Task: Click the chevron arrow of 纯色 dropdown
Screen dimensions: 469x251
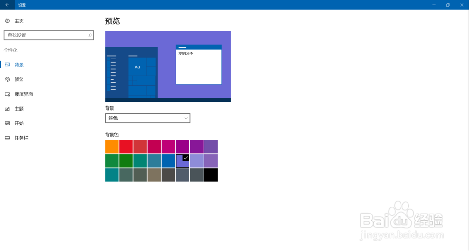Action: 186,118
